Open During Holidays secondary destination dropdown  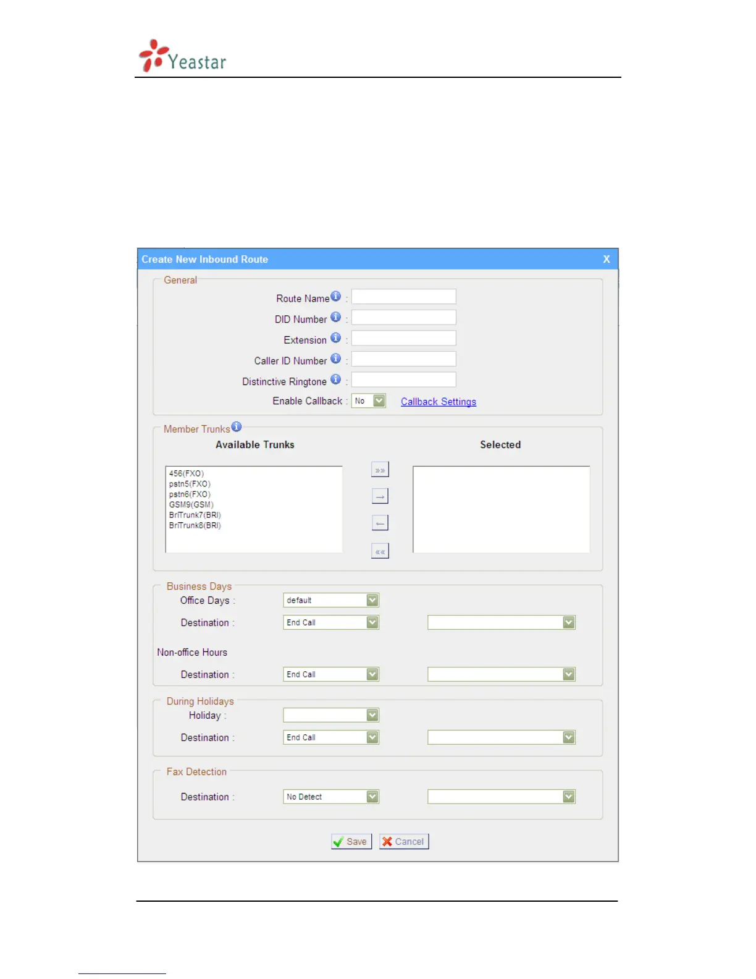(x=502, y=737)
